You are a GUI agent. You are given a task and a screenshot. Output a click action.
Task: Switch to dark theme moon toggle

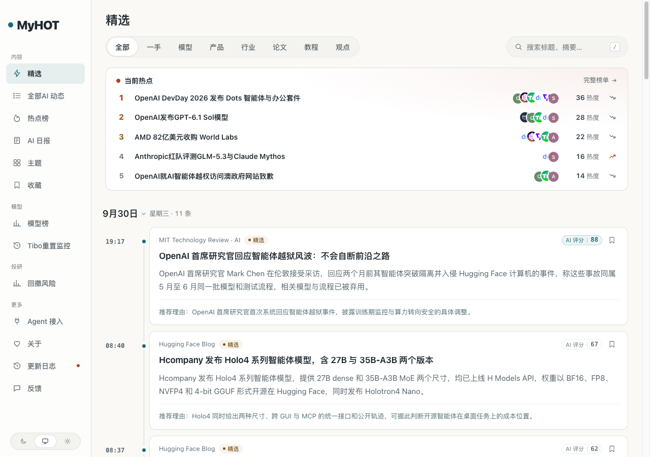coord(23,441)
